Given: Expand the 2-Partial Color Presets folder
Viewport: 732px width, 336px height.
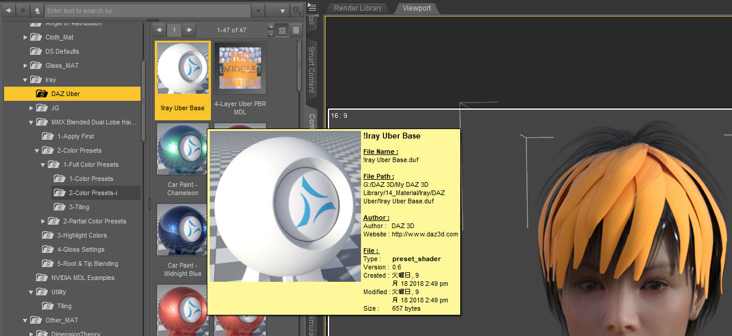Looking at the screenshot, I should pos(43,221).
